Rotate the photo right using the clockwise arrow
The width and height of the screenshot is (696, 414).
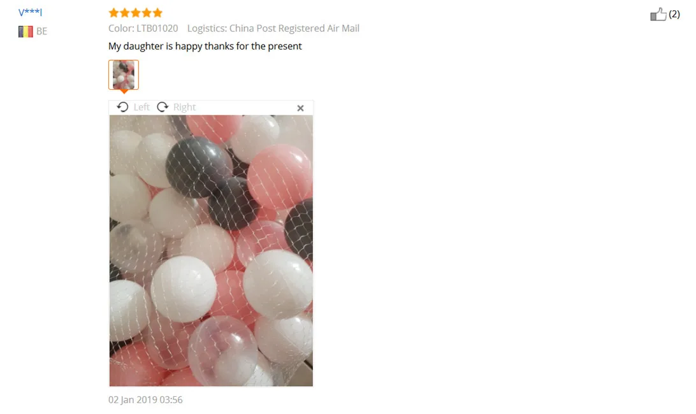click(x=163, y=107)
